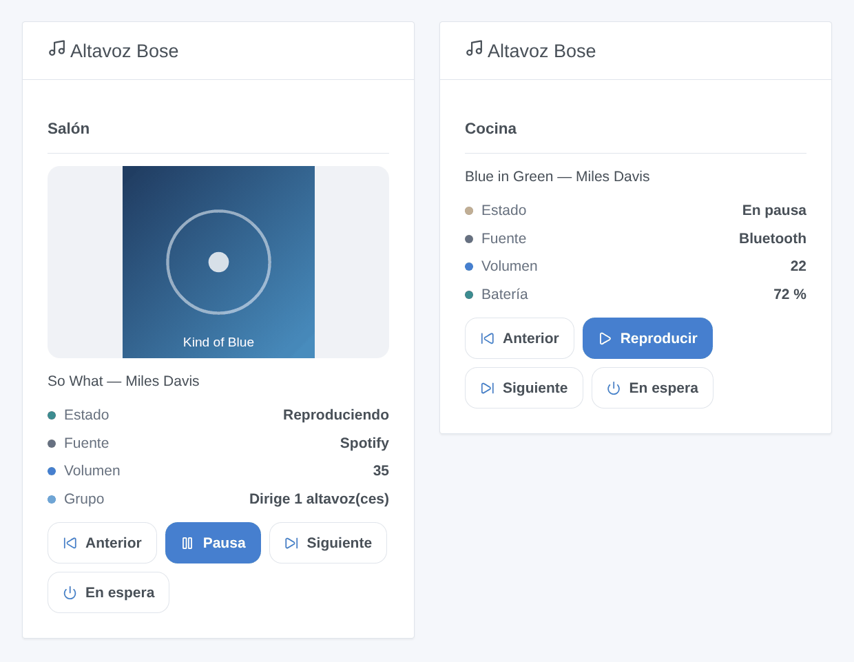Select the Salón room title
Screen dimensions: 854x662
[x=68, y=129]
